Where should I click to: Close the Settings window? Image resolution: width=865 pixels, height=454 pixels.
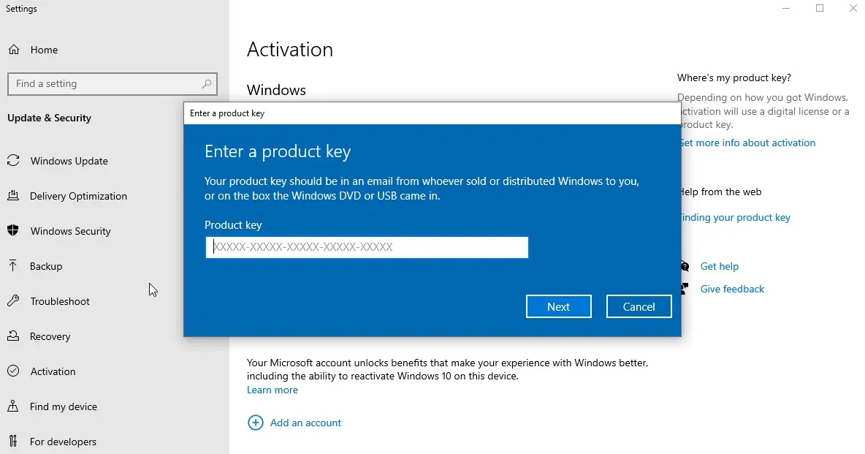click(x=853, y=8)
